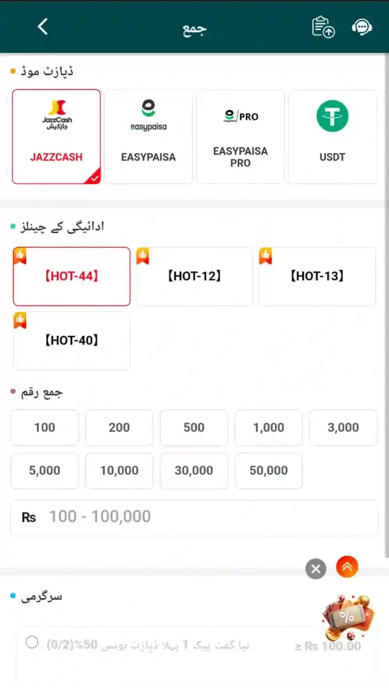The height and width of the screenshot is (688, 389).
Task: Select the first deposit bonus 50% radio button
Action: [32, 642]
